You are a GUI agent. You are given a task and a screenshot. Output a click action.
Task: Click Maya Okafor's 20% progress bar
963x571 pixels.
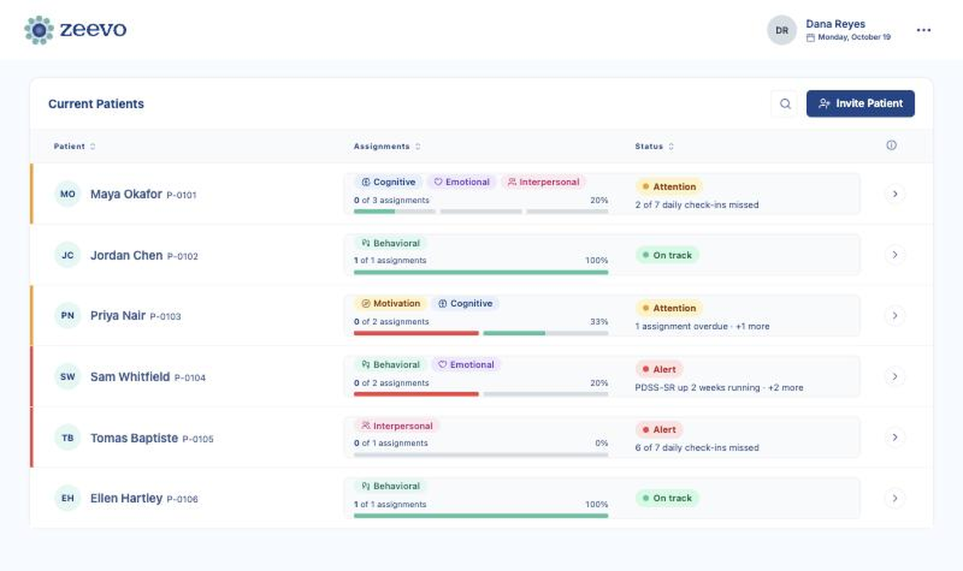tap(481, 212)
